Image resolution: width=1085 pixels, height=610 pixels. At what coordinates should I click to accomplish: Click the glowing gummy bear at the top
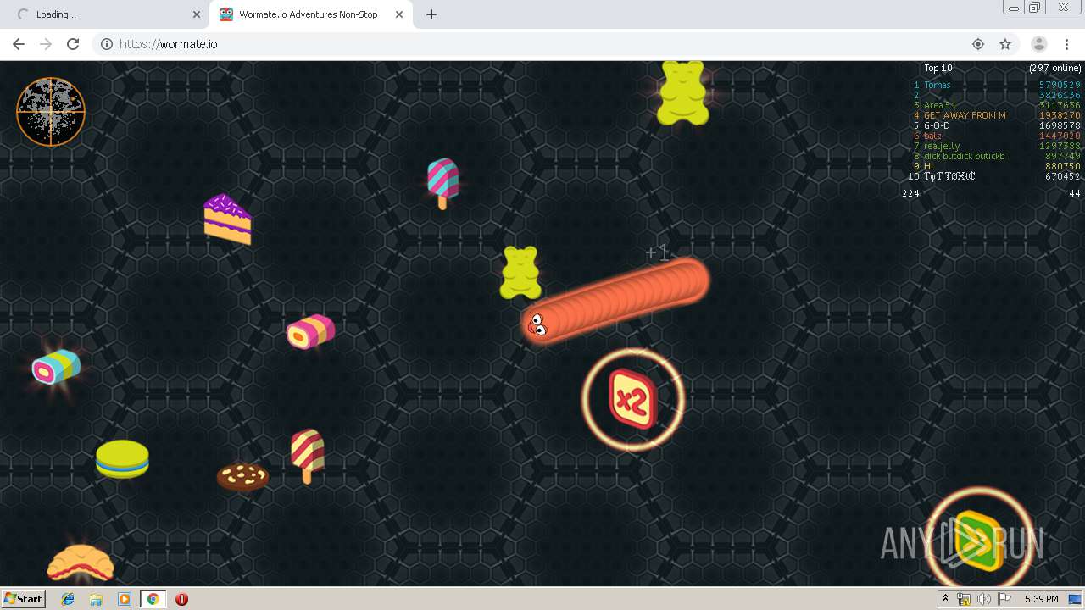[683, 92]
